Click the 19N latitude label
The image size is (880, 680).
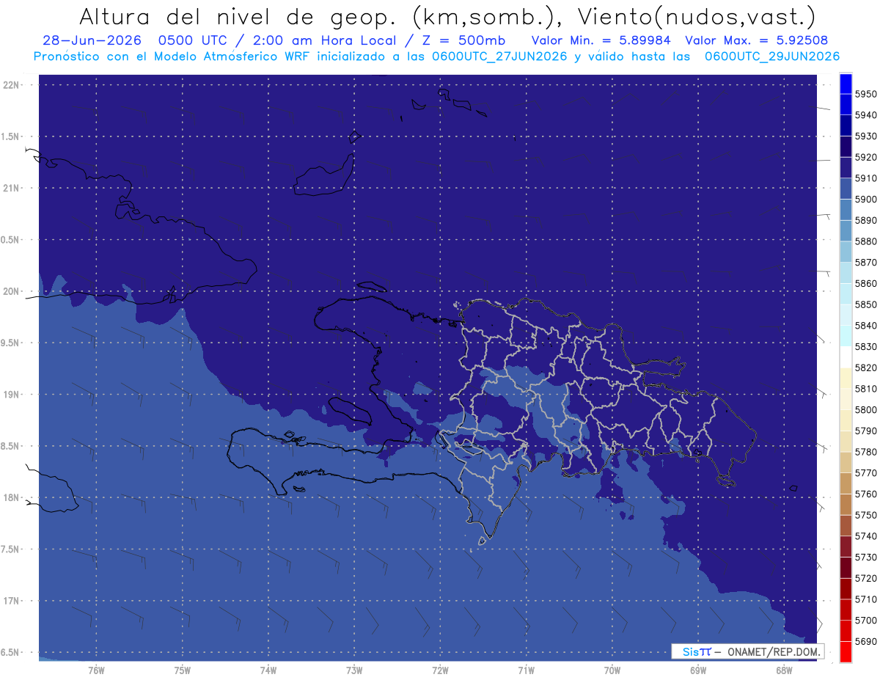pos(11,394)
